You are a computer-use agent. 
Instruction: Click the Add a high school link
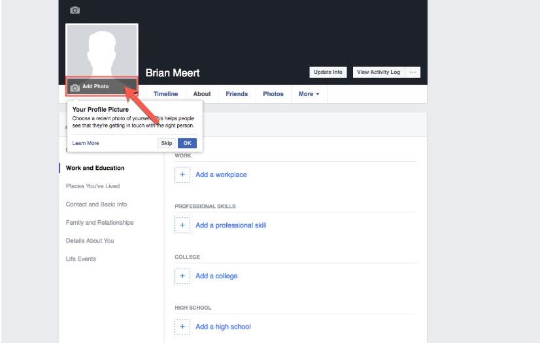click(223, 327)
